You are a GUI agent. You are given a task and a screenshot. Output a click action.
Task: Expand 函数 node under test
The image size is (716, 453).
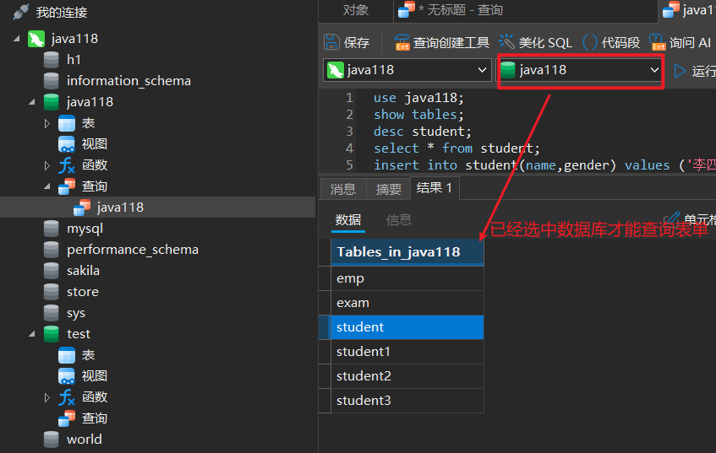coord(47,397)
